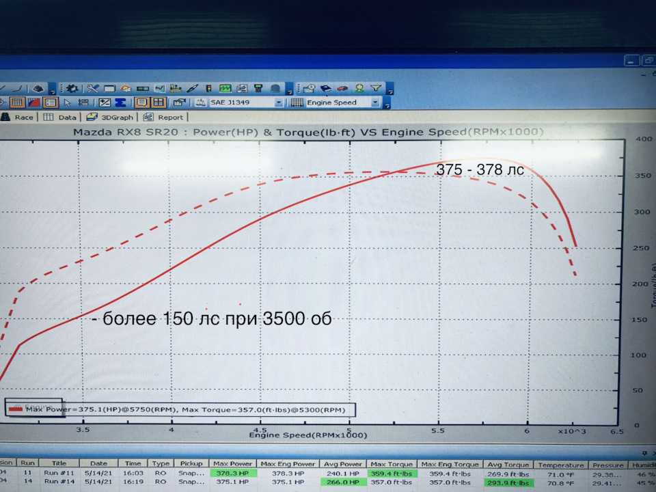Switch to the Race tab
This screenshot has width=656, height=492.
(18, 117)
